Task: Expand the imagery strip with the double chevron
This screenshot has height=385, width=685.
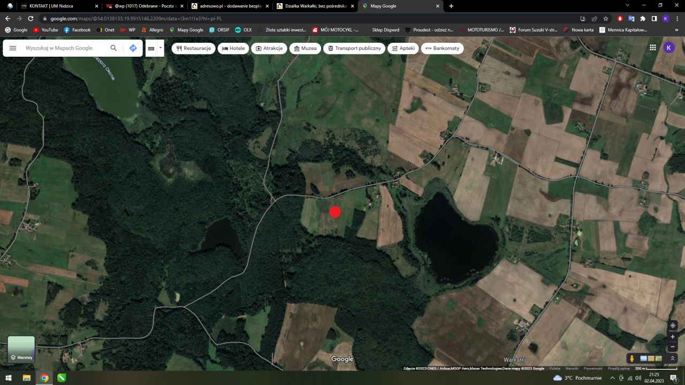Action: click(673, 358)
